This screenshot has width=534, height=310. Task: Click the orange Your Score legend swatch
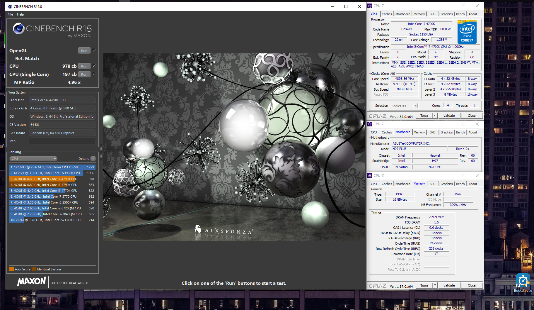[11, 269]
